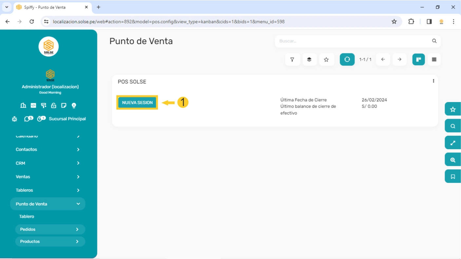Viewport: 461px width, 259px height.
Task: Click the fullscreen expand arrows button
Action: (453, 143)
